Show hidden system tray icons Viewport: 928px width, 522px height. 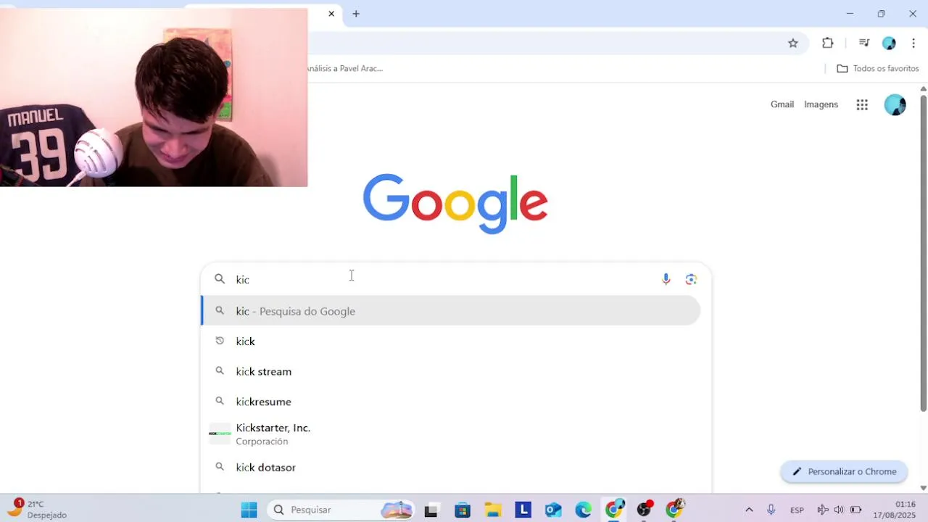pyautogui.click(x=749, y=510)
